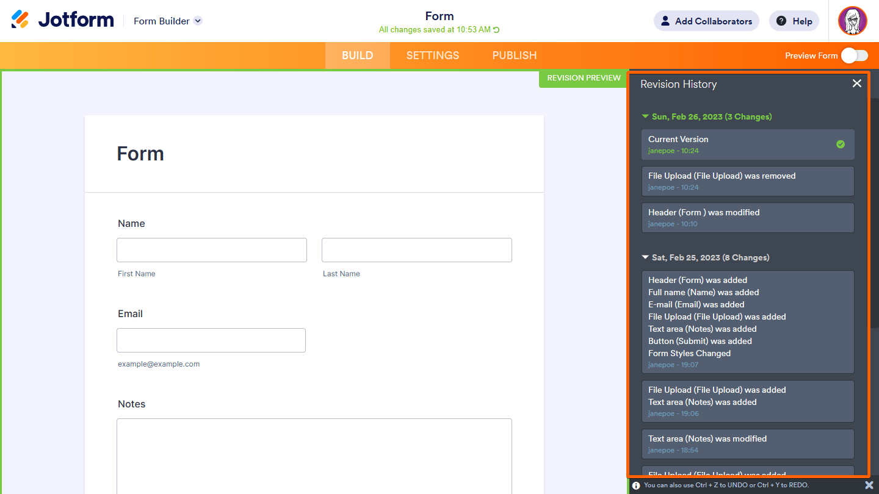Select the 'Header (Form) was modified' revision

[748, 218]
